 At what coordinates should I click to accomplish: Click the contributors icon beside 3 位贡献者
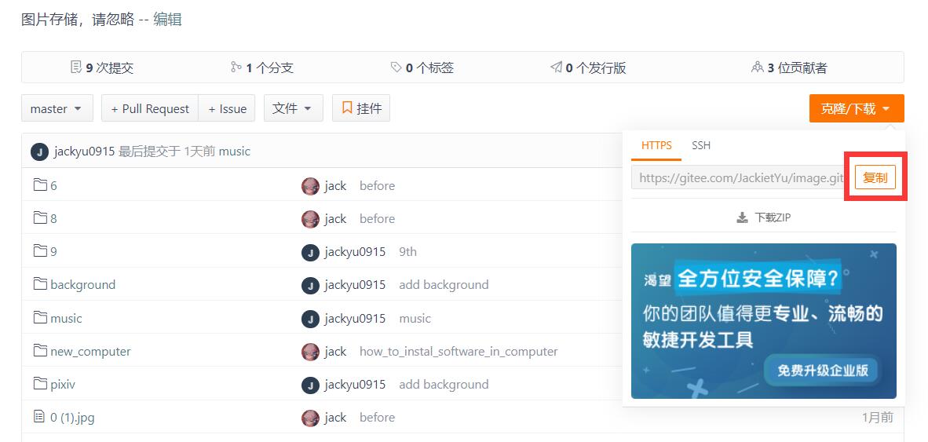758,68
